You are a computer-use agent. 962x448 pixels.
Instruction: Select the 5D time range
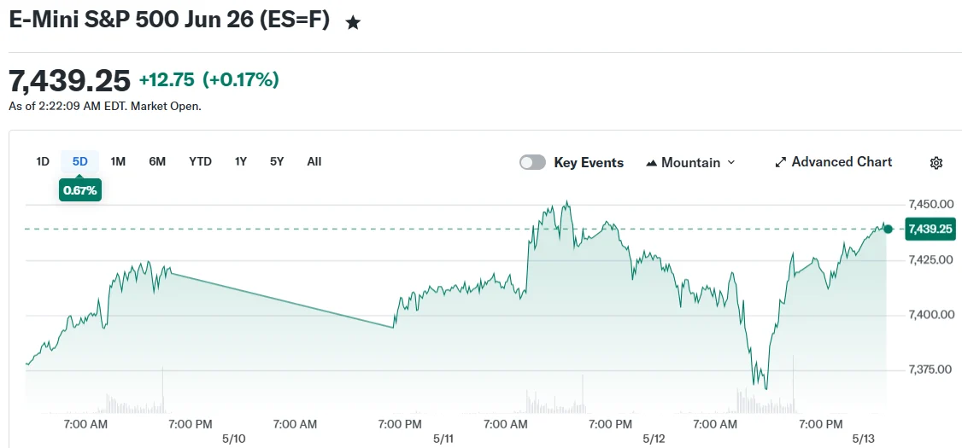click(80, 162)
